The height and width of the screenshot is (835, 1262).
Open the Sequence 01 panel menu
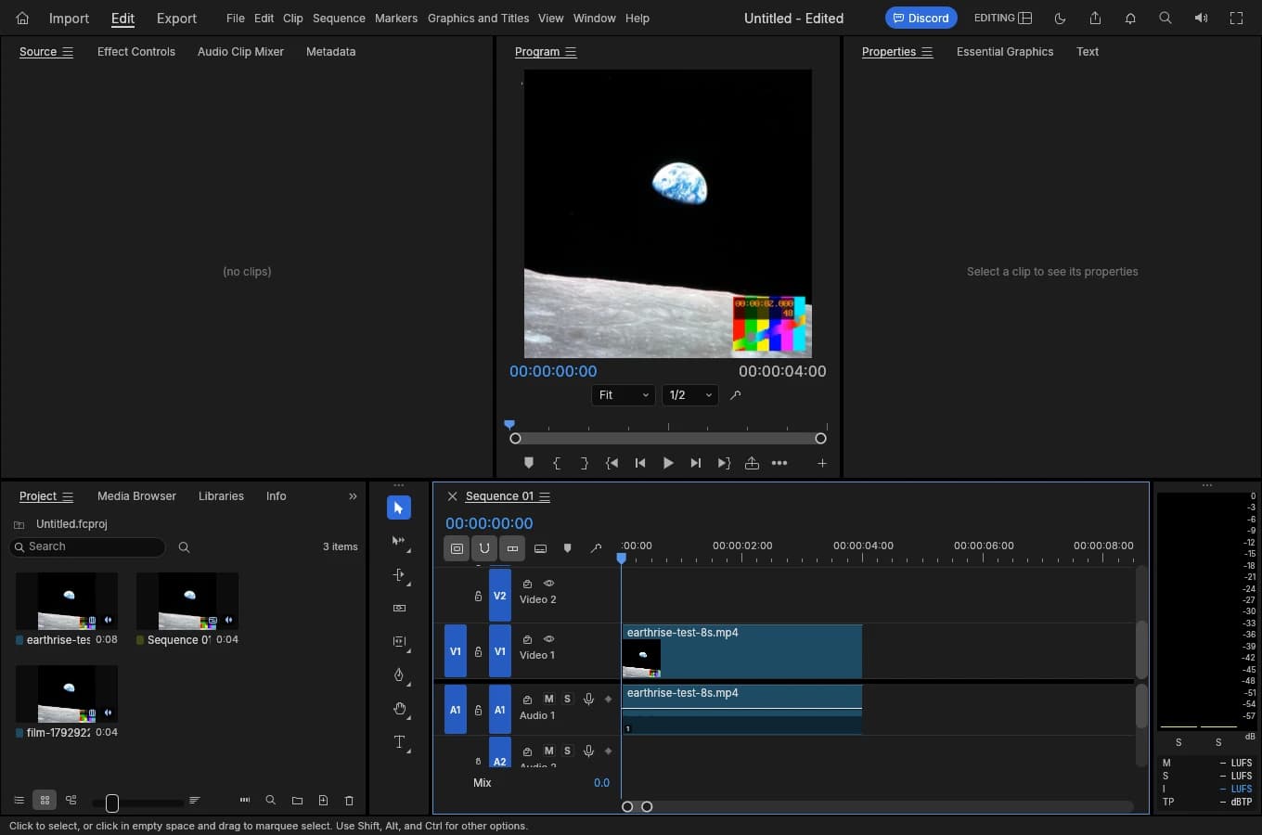point(545,496)
